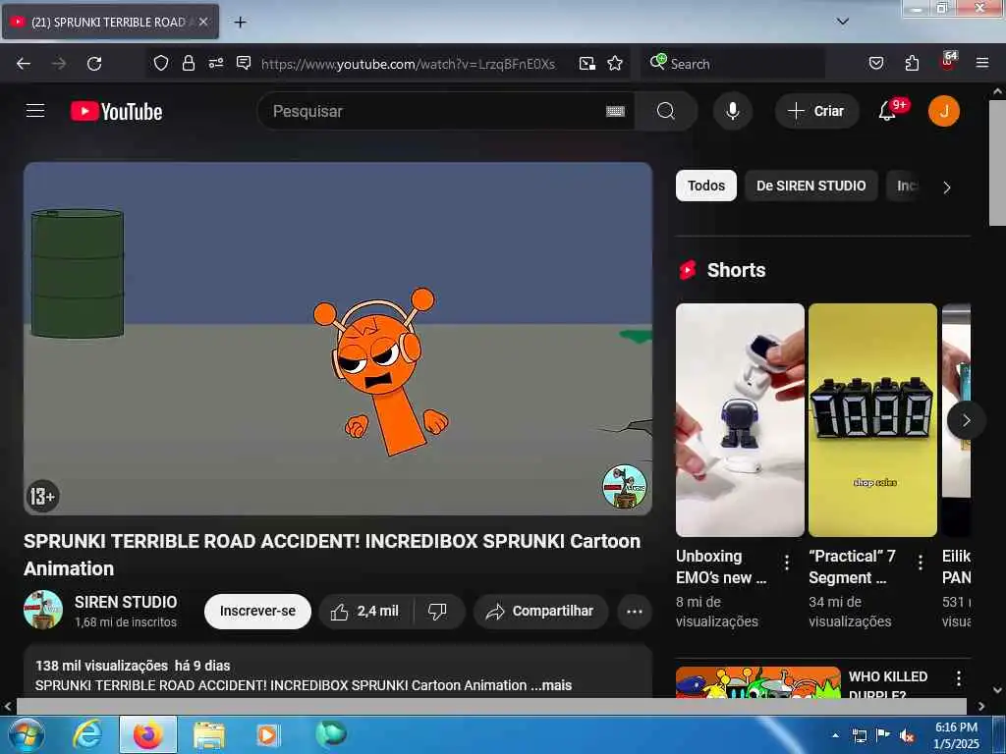Start voice search with the microphone
The height and width of the screenshot is (754, 1006).
[x=732, y=111]
